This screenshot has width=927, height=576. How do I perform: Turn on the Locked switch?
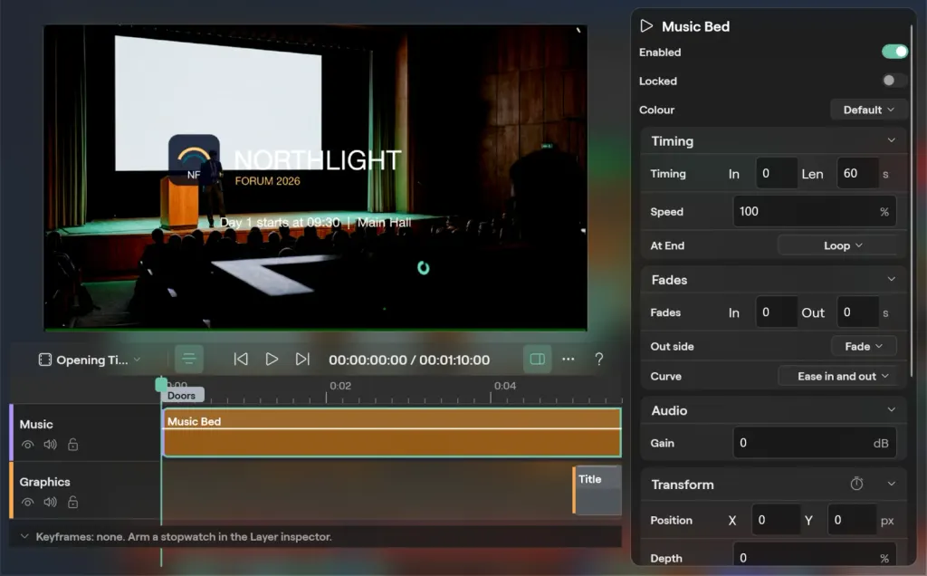tap(894, 81)
